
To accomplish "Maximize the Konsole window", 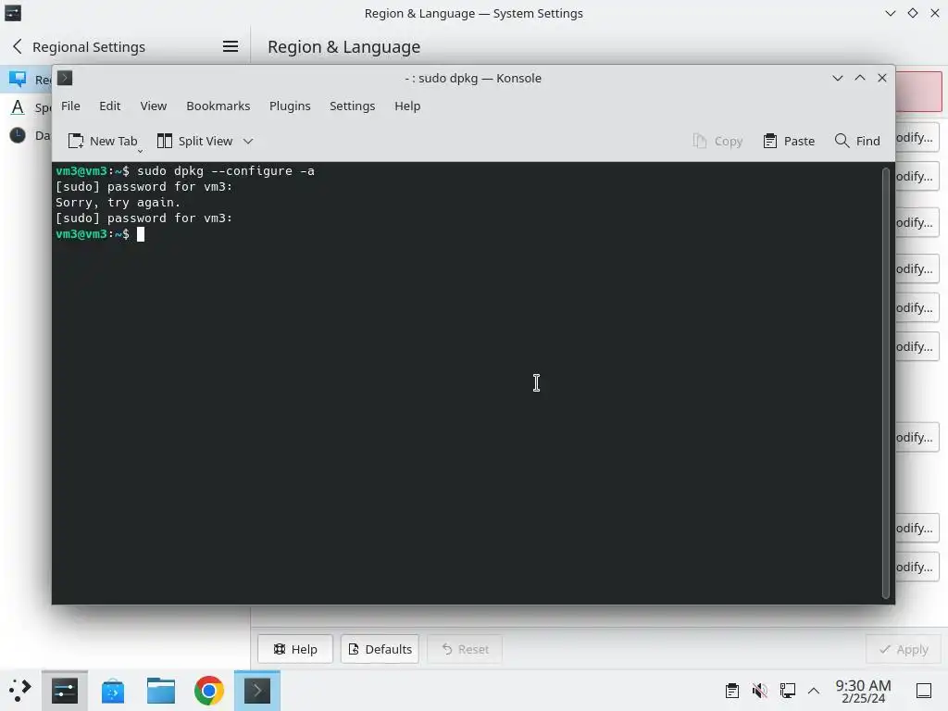I will (860, 78).
